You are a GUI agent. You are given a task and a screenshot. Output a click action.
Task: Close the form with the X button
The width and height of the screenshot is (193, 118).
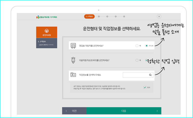[159, 16]
